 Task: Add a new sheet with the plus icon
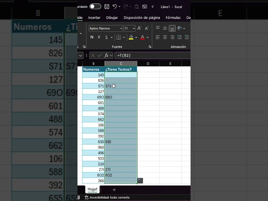pos(114,190)
